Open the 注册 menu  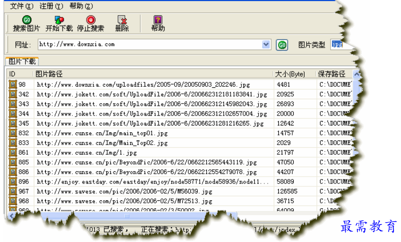click(51, 6)
